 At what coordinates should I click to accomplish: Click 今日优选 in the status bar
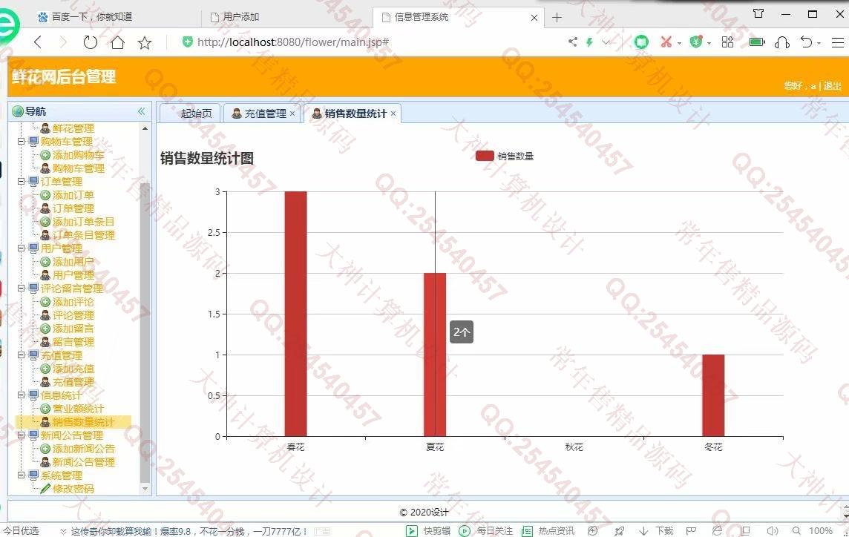(x=22, y=530)
